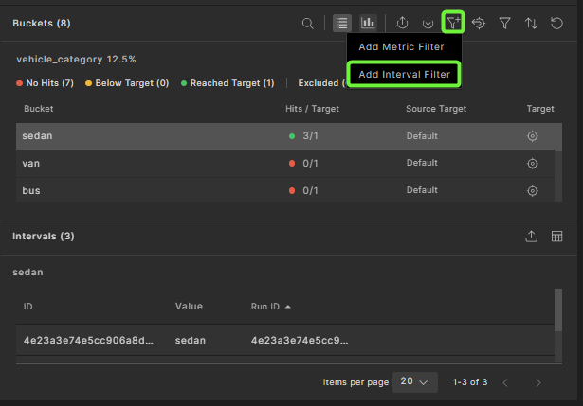Open the Items per page dropdown
The height and width of the screenshot is (406, 583).
412,381
